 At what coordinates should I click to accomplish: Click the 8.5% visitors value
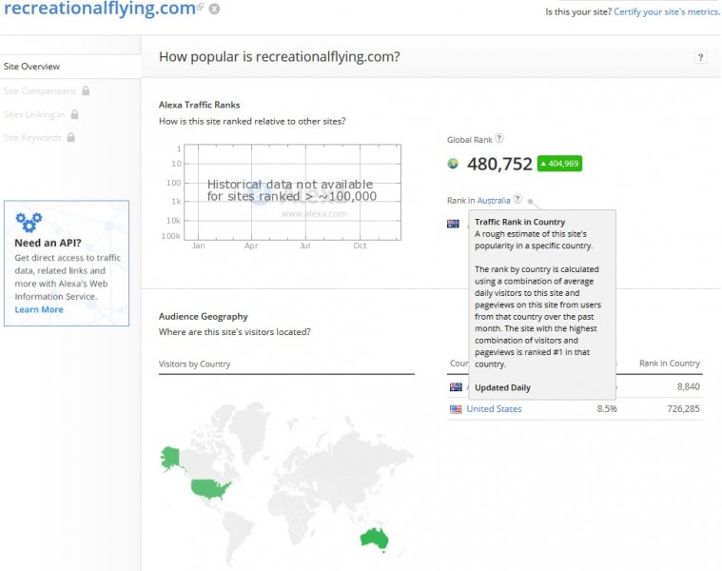coord(607,409)
